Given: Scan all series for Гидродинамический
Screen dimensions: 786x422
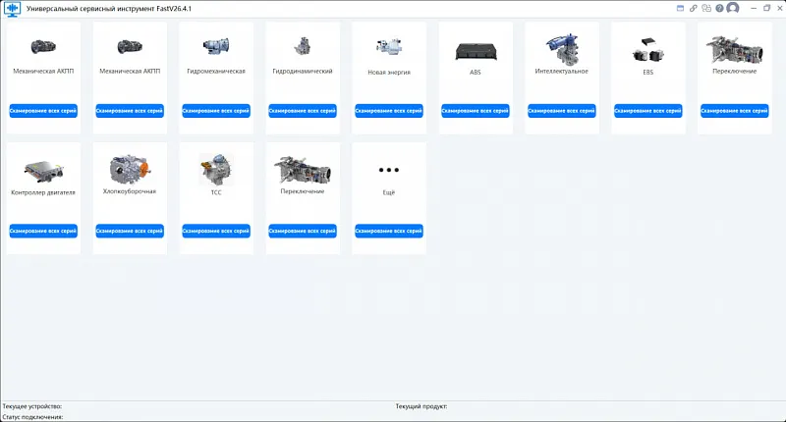Looking at the screenshot, I should point(303,111).
